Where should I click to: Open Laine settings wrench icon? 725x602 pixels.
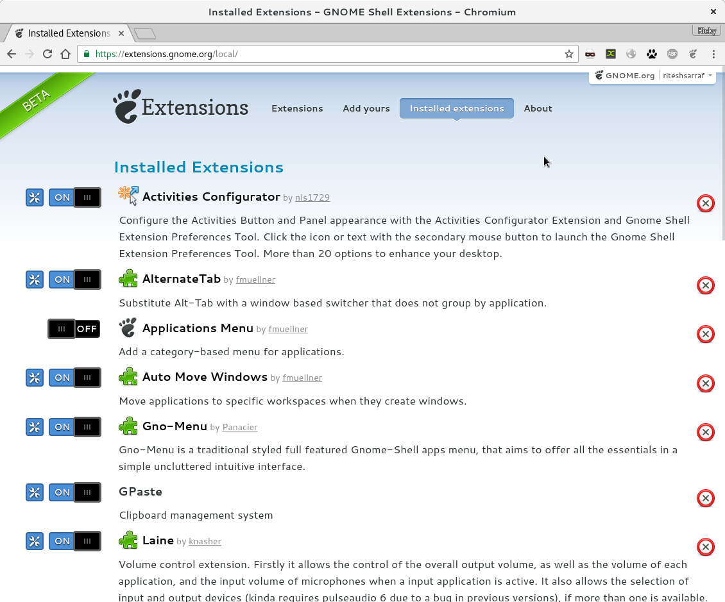pos(35,542)
